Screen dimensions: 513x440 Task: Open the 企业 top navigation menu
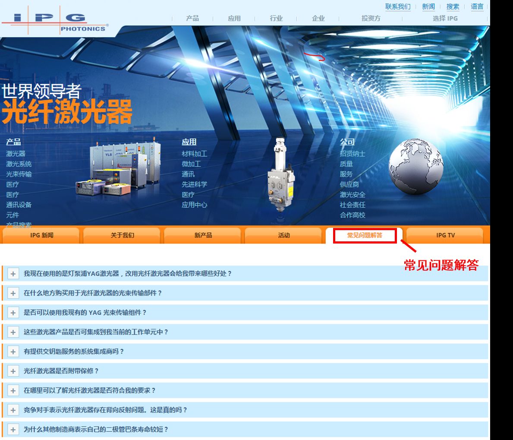[x=318, y=18]
